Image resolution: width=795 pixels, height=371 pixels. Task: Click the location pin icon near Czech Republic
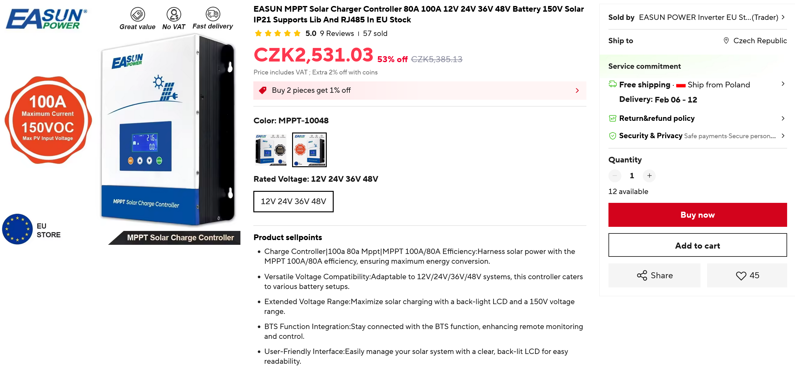click(x=726, y=40)
